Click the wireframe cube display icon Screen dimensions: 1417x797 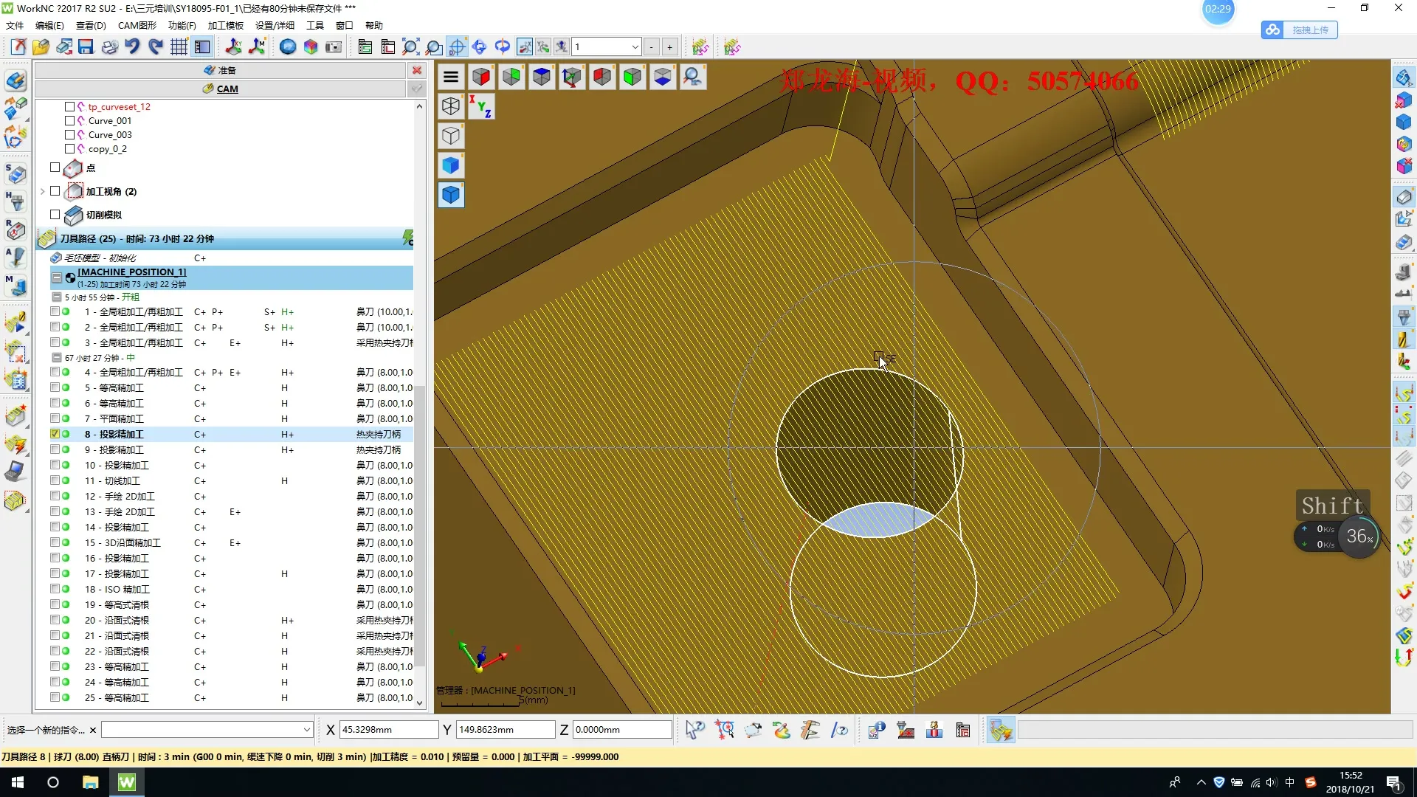[451, 106]
